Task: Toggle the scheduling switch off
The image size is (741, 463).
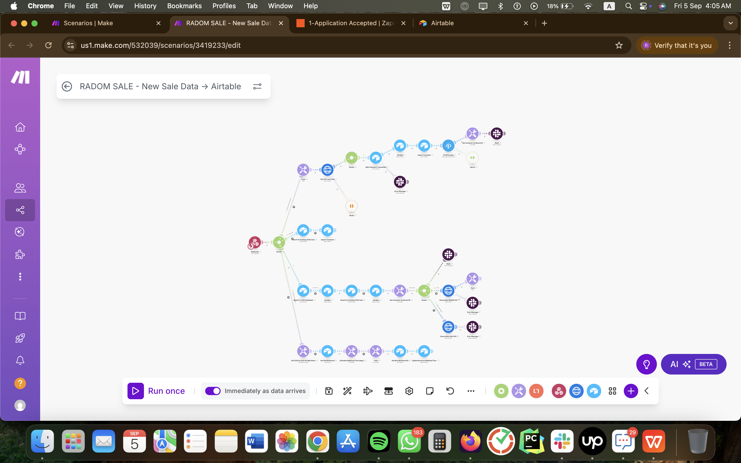Action: coord(213,391)
